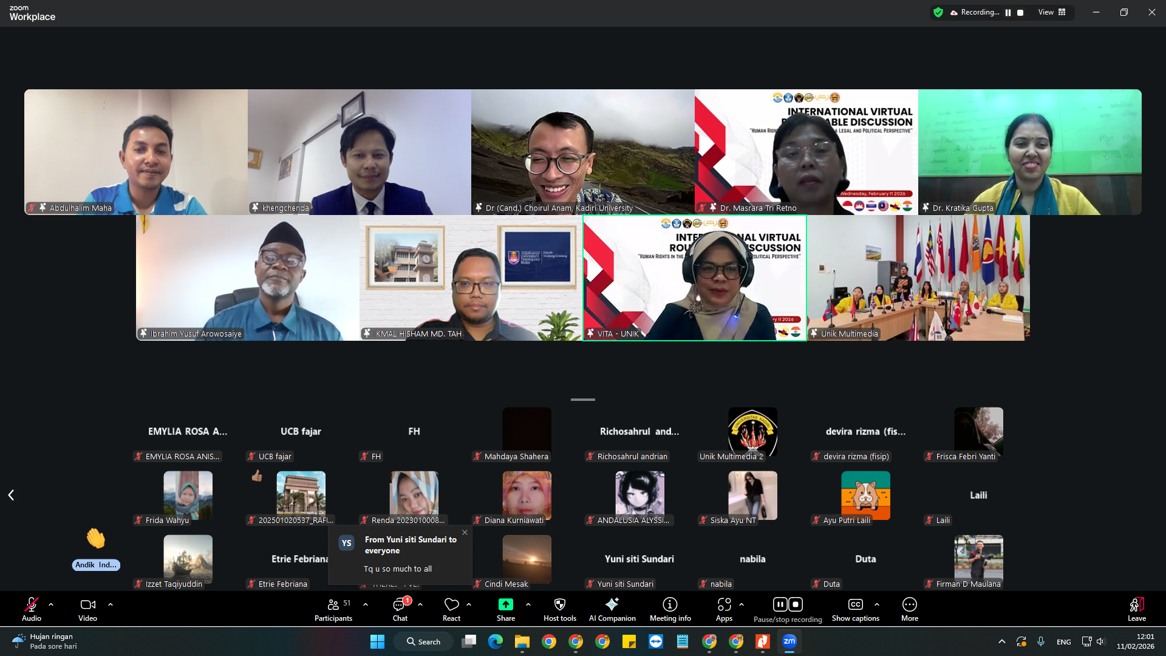Pause the recording from the top bar

[x=1008, y=12]
